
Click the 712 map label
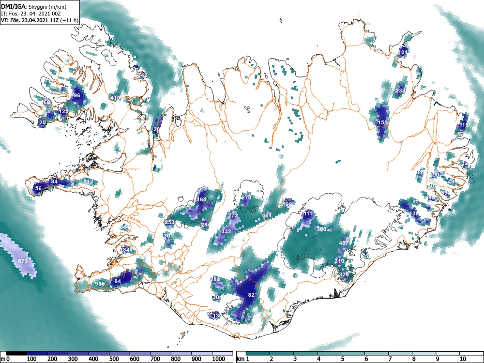89,182
